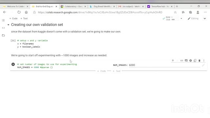Open more cell actions menu
This screenshot has height=118, width=210.
coord(204,60)
